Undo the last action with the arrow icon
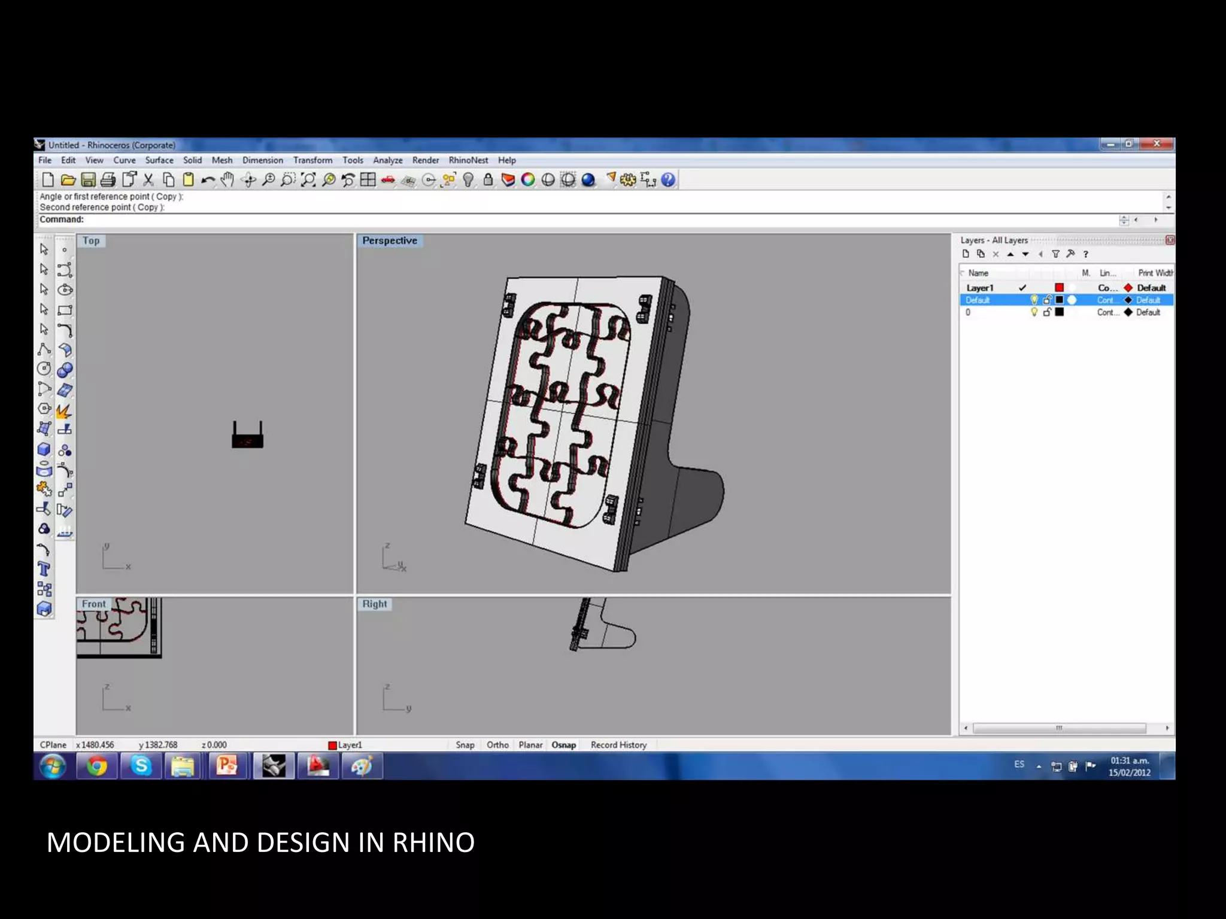The height and width of the screenshot is (919, 1226). [208, 179]
